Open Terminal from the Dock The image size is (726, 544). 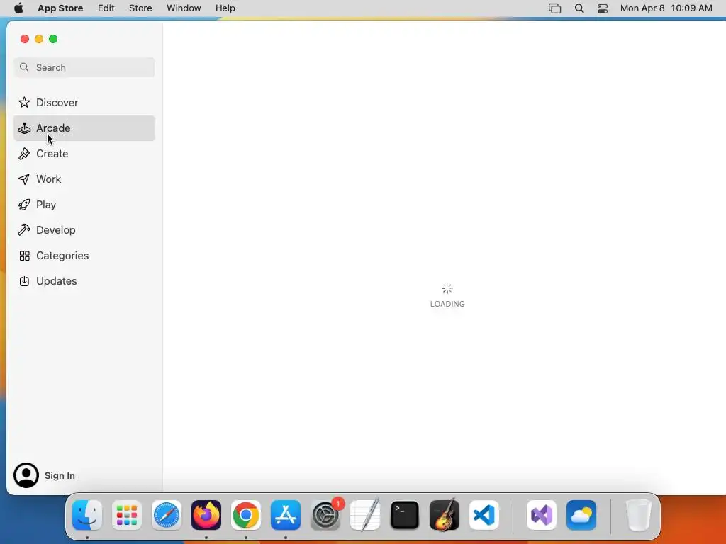(405, 515)
